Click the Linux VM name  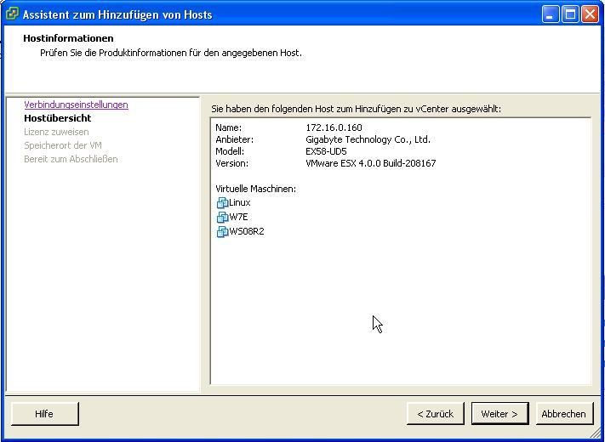coord(240,202)
